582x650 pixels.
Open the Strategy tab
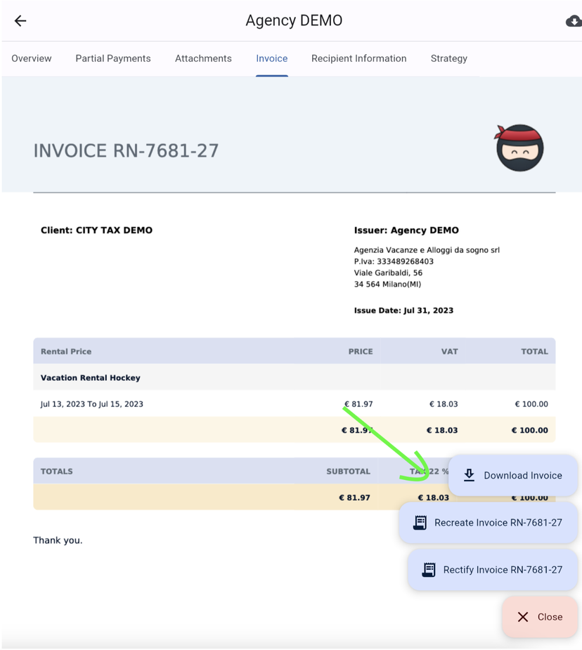448,59
